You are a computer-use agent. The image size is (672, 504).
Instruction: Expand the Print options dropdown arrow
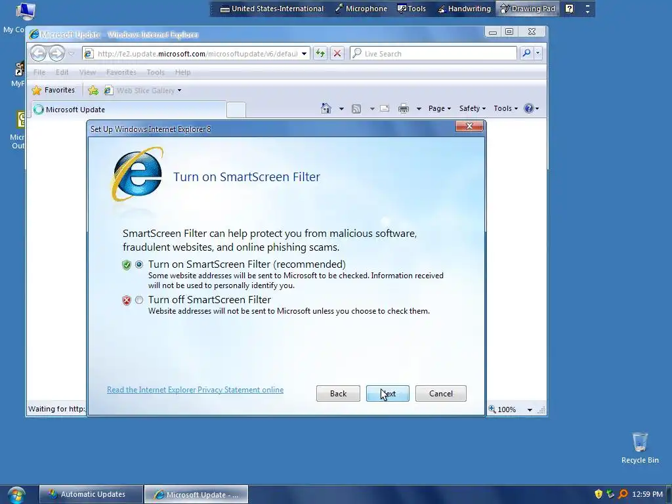tap(419, 109)
